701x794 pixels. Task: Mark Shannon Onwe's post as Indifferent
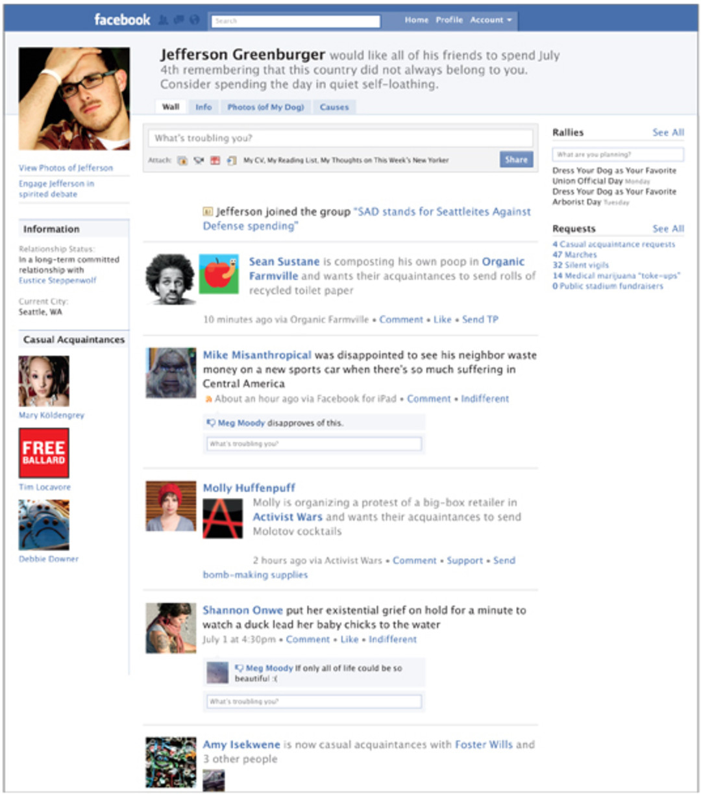(393, 639)
